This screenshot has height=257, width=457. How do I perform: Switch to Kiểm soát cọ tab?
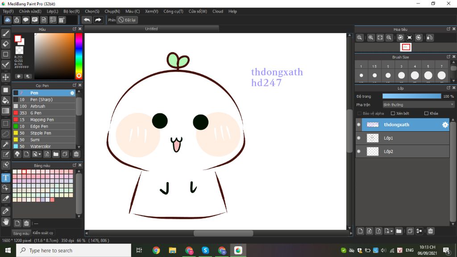click(43, 233)
